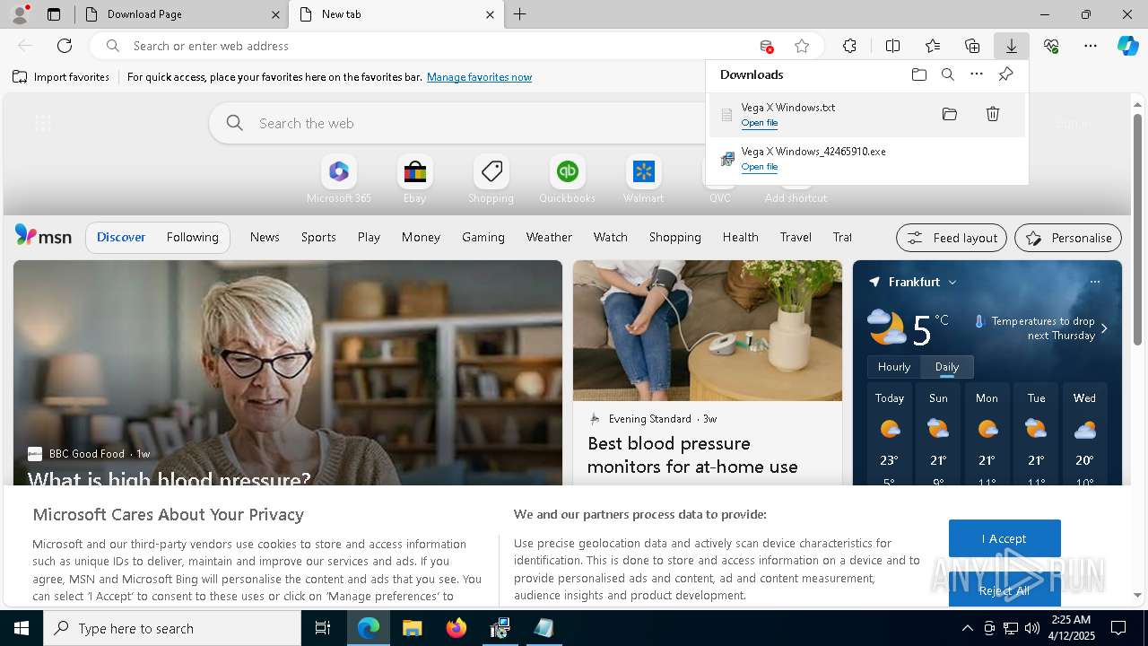This screenshot has width=1148, height=646.
Task: Open Task View on the taskbar
Action: [323, 628]
